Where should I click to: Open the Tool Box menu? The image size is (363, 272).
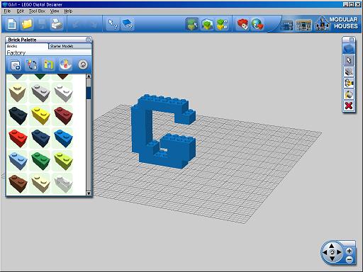37,11
